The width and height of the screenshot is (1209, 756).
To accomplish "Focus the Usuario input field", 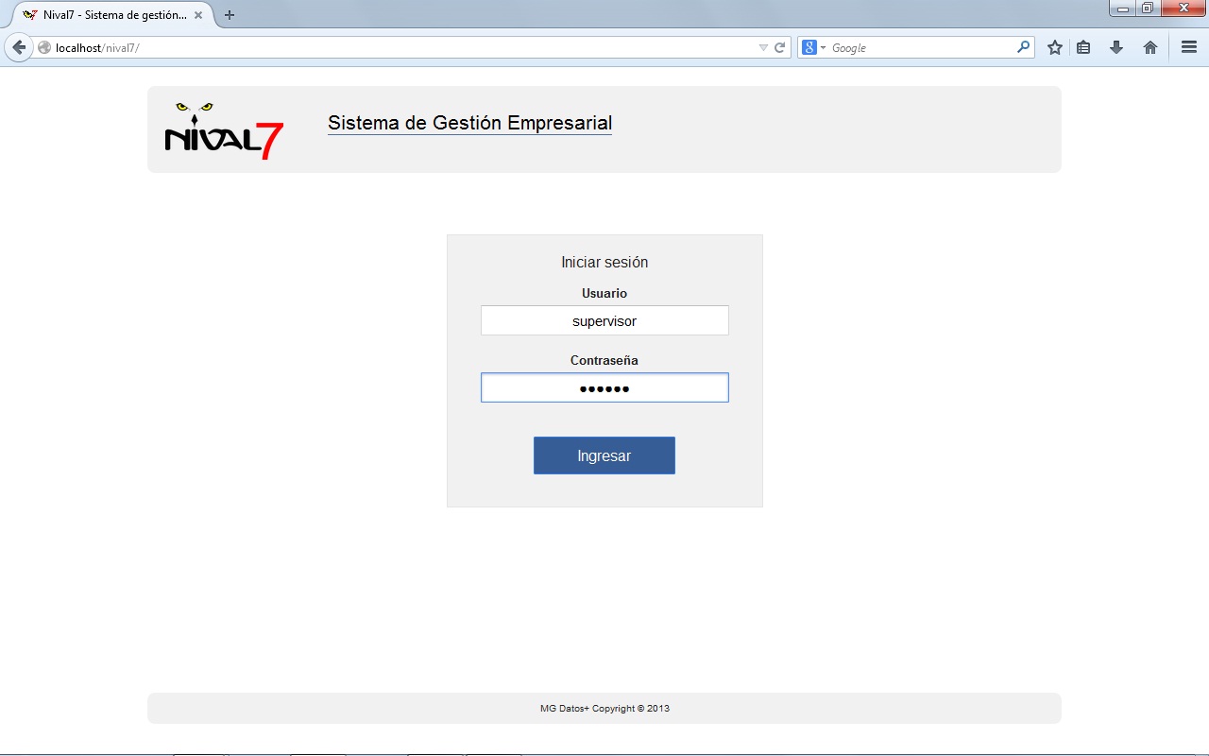I will [x=604, y=320].
